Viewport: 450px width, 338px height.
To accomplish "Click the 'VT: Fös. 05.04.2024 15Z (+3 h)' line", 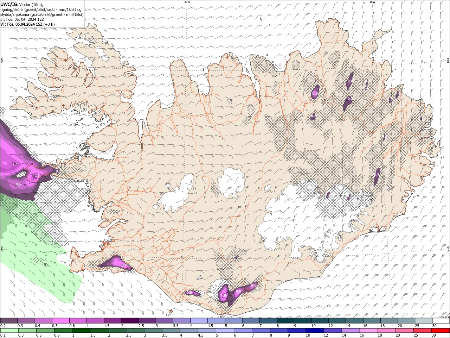I will [x=27, y=24].
